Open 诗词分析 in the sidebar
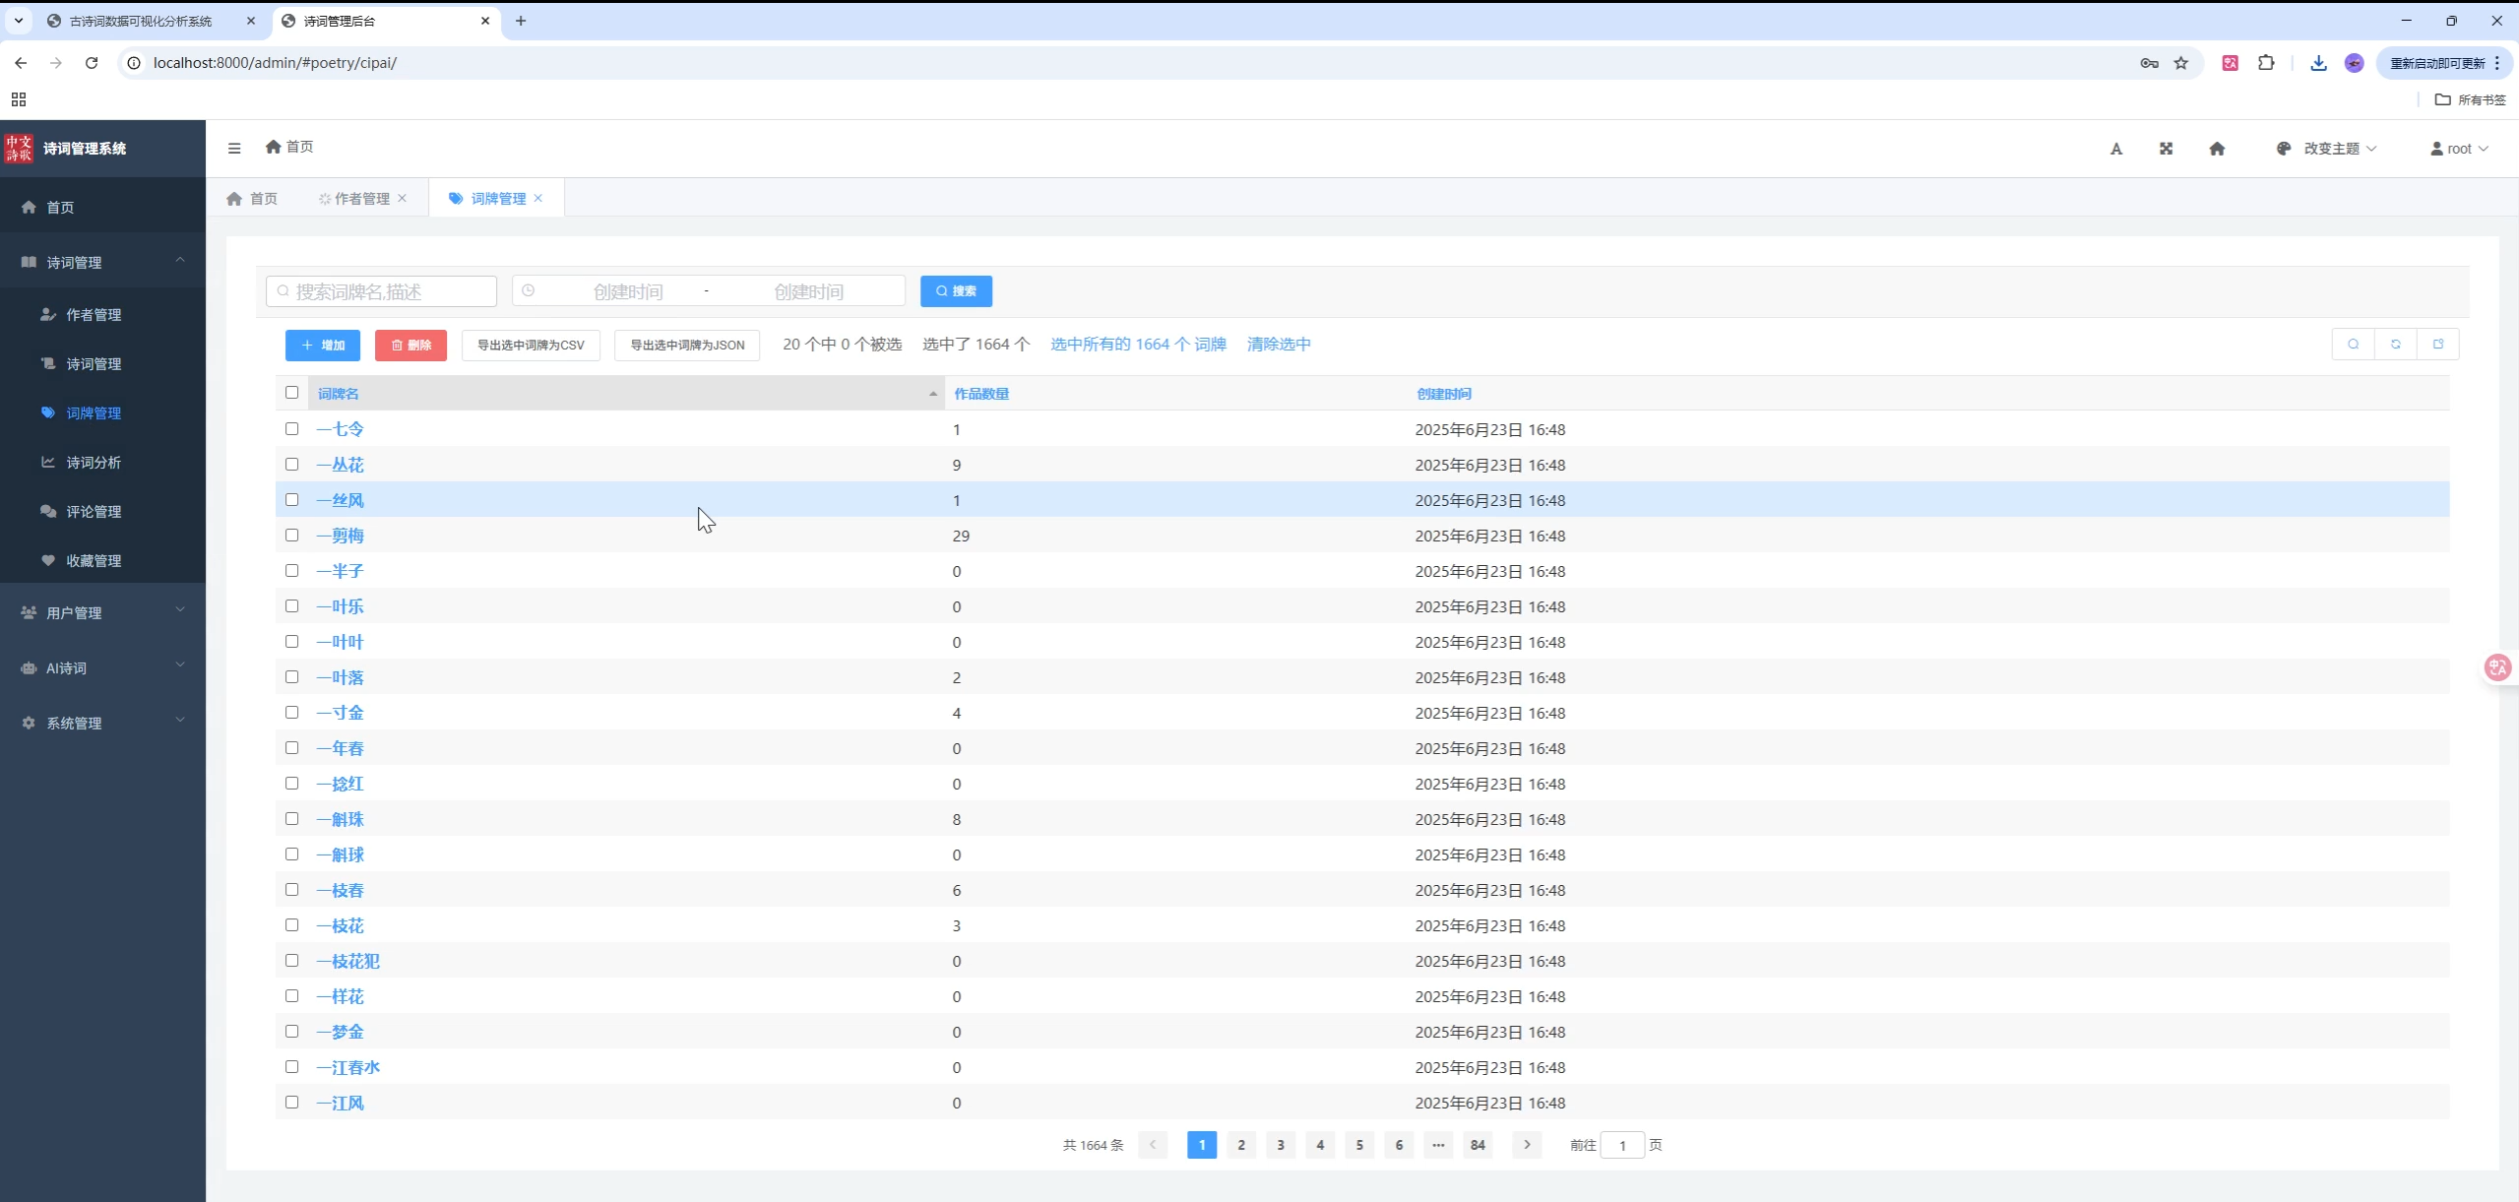Viewport: 2519px width, 1202px height. pos(102,462)
